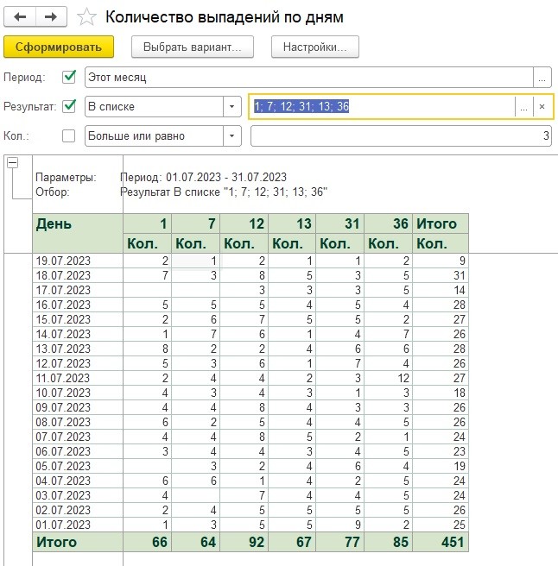558x566 pixels.
Task: Select date cell 11.07.2023
Action: pos(78,378)
